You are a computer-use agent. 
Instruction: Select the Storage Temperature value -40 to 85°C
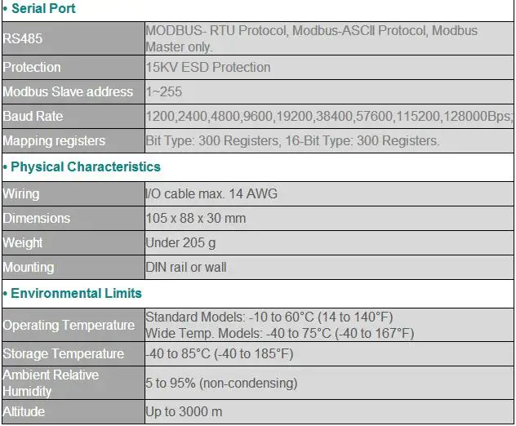(219, 354)
